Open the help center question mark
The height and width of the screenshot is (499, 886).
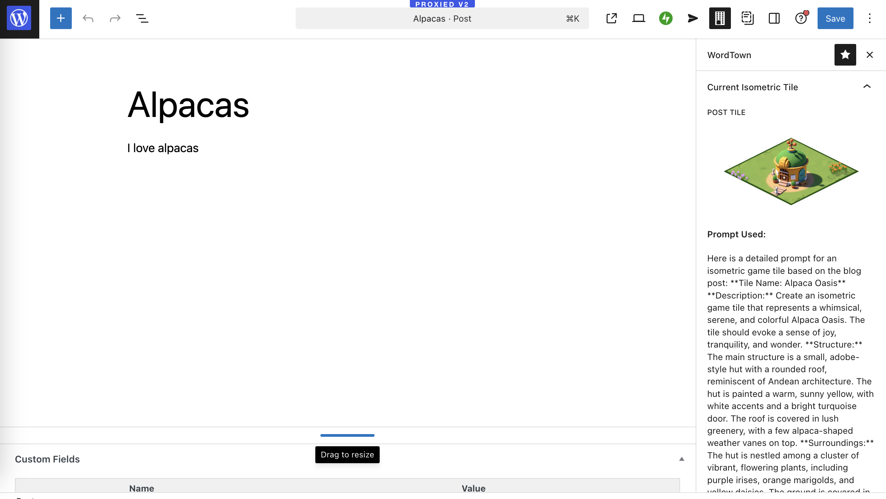tap(801, 19)
